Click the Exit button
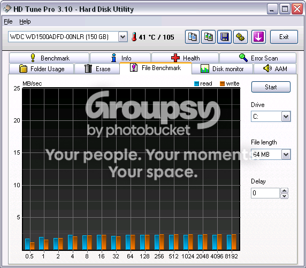Image resolution: width=306 pixels, height=268 pixels. tap(284, 37)
